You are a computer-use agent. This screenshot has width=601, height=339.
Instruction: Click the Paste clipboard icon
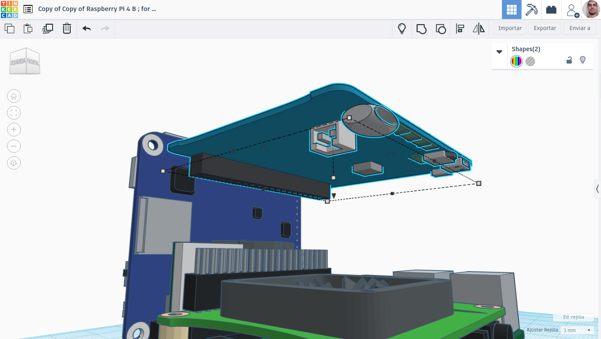pyautogui.click(x=28, y=29)
